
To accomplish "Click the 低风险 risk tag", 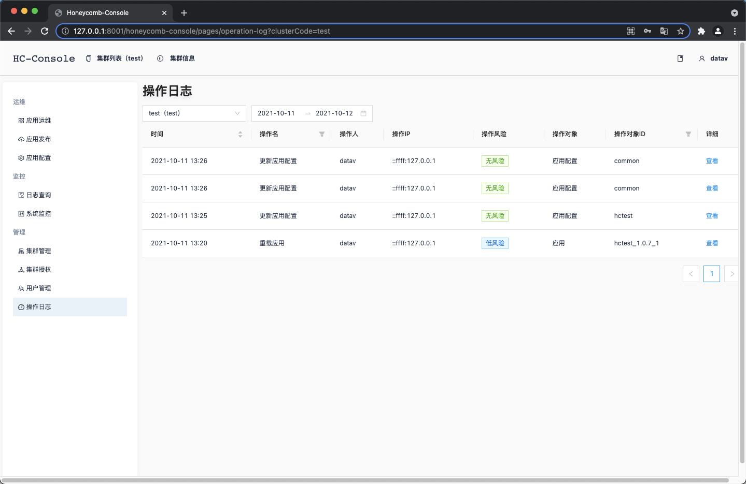I will coord(495,243).
